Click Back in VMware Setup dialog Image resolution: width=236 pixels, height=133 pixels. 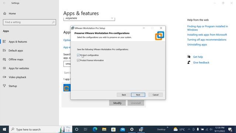[x=124, y=95]
